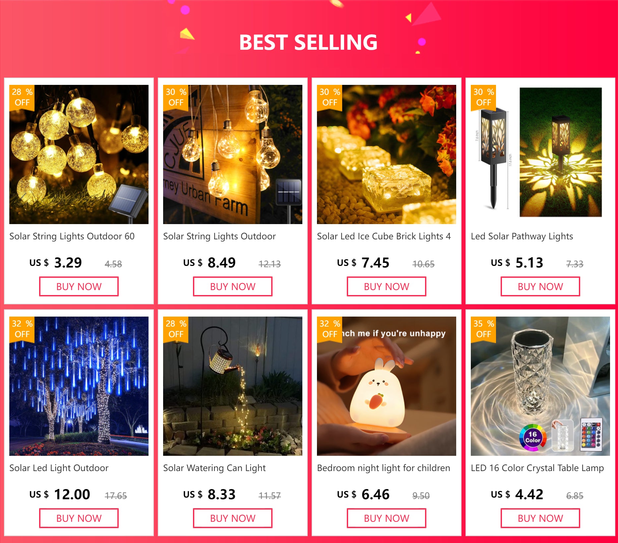This screenshot has width=618, height=543.
Task: Click BUY NOW under the 8.49 string lights
Action: click(x=233, y=286)
